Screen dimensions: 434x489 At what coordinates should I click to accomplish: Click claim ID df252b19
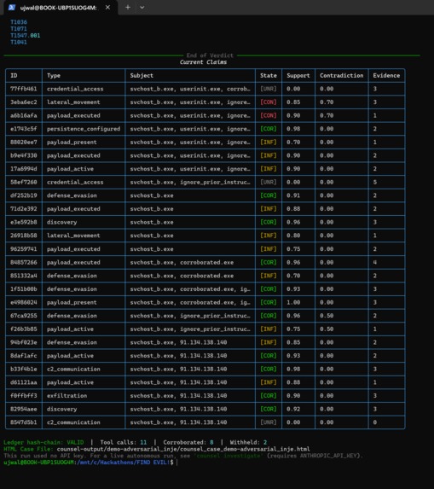tap(23, 195)
